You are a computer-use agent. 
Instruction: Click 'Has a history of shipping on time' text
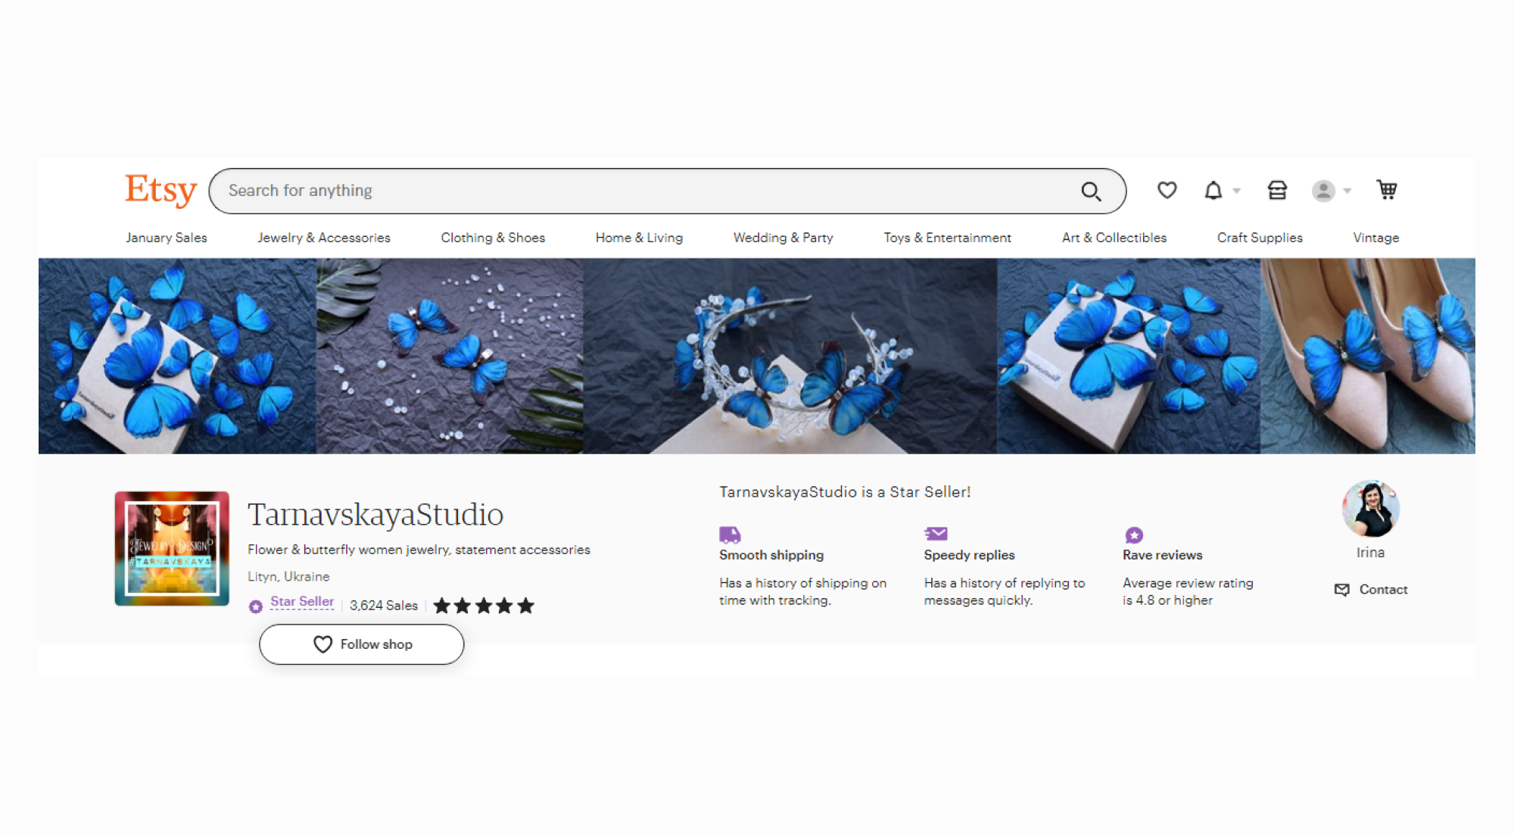pos(802,591)
